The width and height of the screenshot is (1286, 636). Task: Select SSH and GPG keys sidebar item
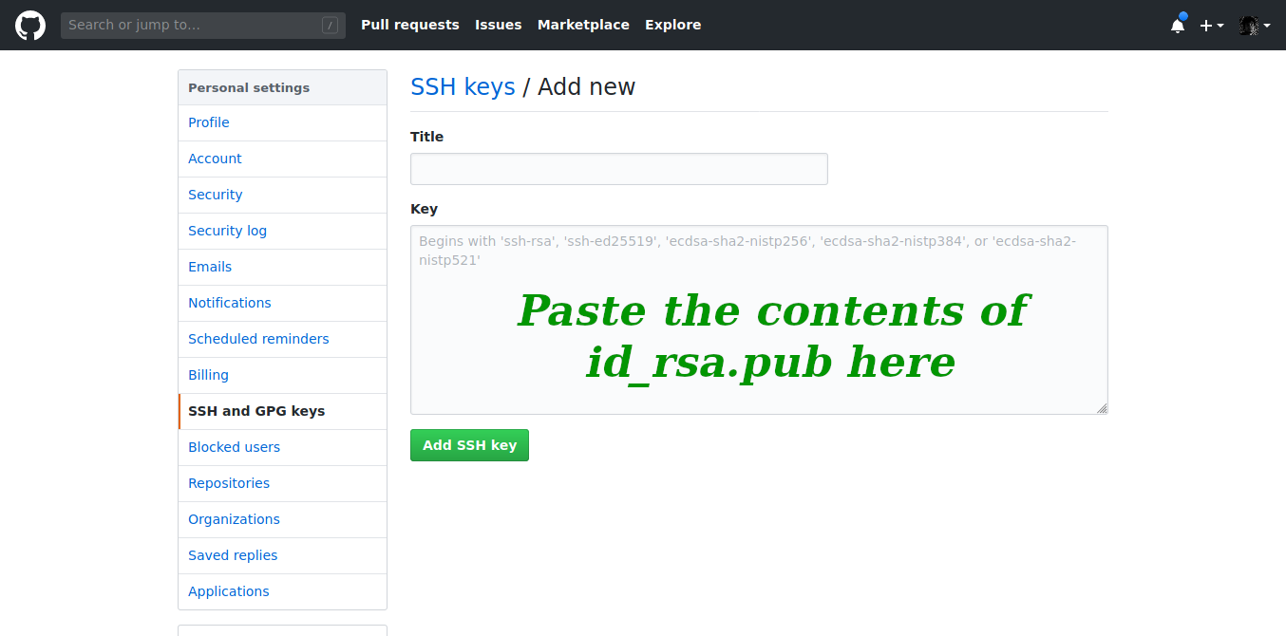[x=256, y=411]
